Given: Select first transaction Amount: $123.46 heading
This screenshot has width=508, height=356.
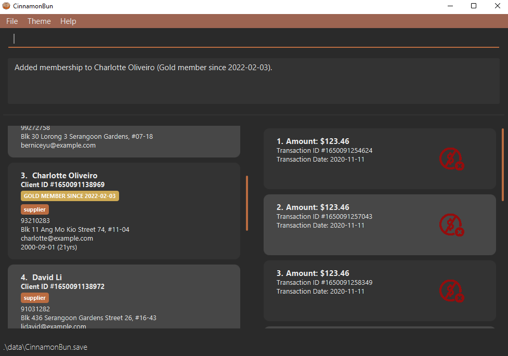Looking at the screenshot, I should [x=313, y=141].
